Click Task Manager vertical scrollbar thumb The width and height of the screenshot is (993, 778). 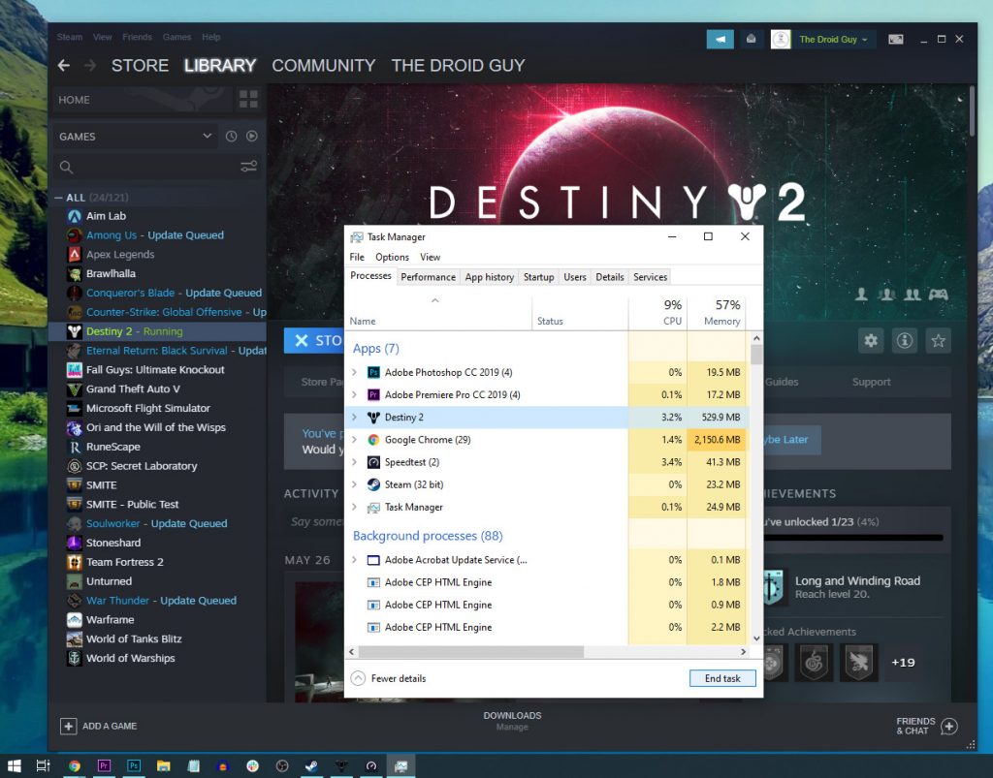(x=756, y=355)
